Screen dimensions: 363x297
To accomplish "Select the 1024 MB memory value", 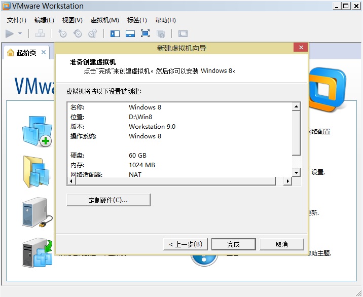I will [141, 165].
